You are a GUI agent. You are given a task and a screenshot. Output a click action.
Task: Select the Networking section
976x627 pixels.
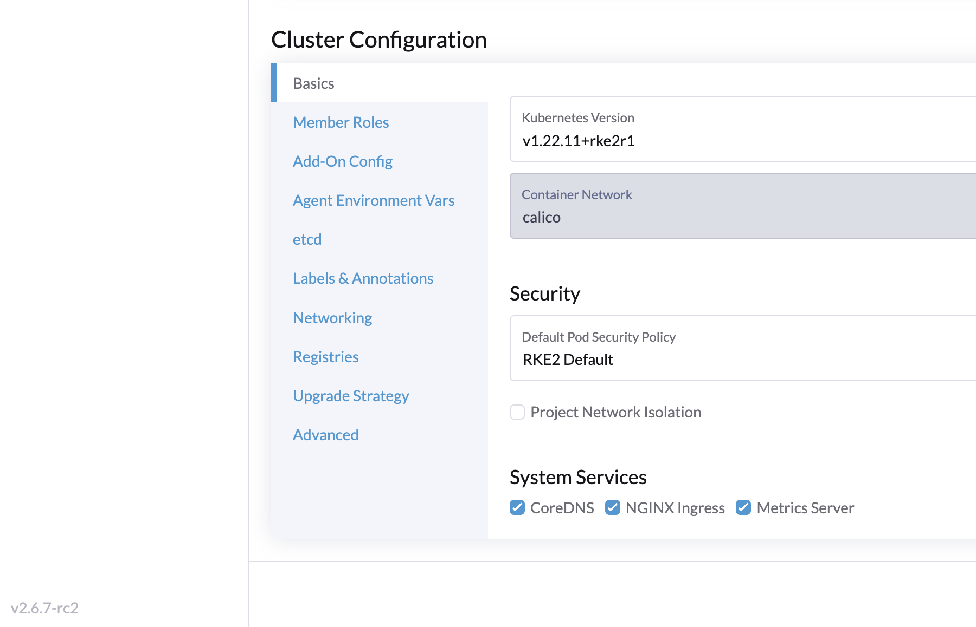tap(332, 317)
